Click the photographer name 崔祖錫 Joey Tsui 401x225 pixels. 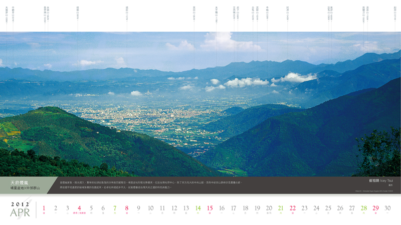(381, 180)
